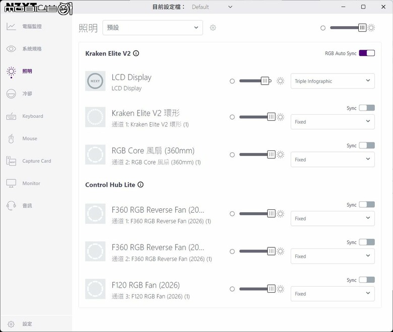The image size is (393, 332).
Task: Click Kraken Elite V2 環形 max brightness sun
Action: click(x=281, y=117)
